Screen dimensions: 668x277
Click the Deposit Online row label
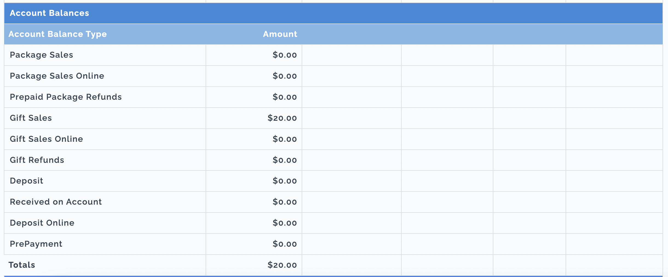[x=42, y=223]
